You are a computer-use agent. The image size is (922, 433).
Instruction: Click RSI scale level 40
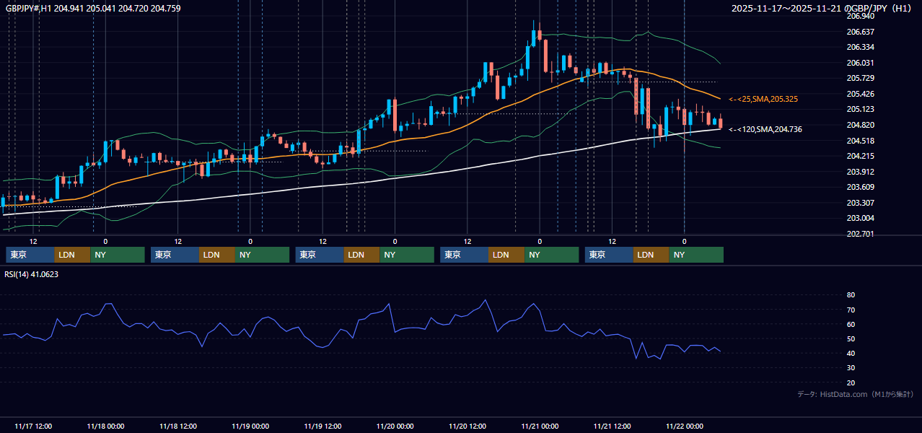pyautogui.click(x=851, y=354)
